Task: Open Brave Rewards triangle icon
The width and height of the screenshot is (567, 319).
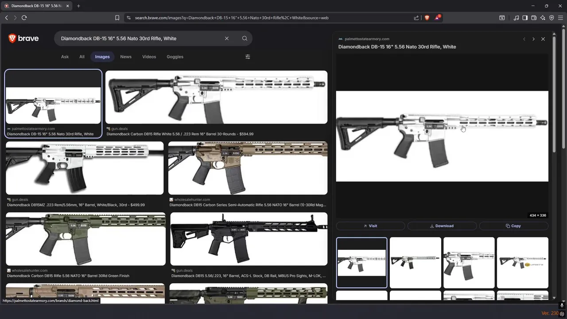Action: pos(438,18)
